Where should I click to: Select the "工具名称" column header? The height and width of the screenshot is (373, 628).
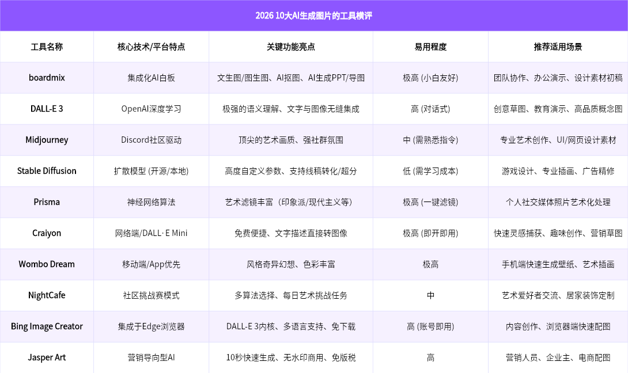point(47,47)
